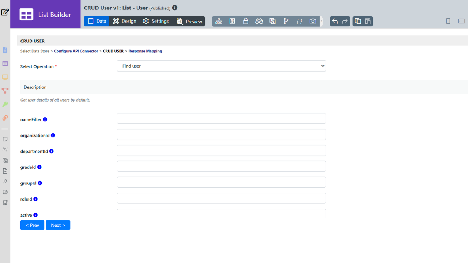
Task: Click the camera screenshot icon
Action: (313, 21)
